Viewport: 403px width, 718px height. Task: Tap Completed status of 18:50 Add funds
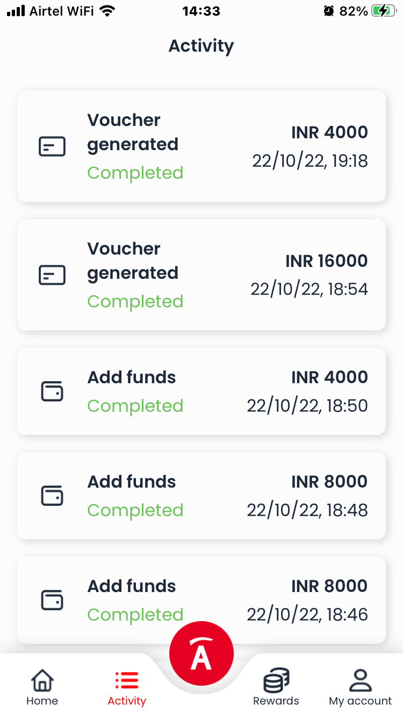point(135,406)
